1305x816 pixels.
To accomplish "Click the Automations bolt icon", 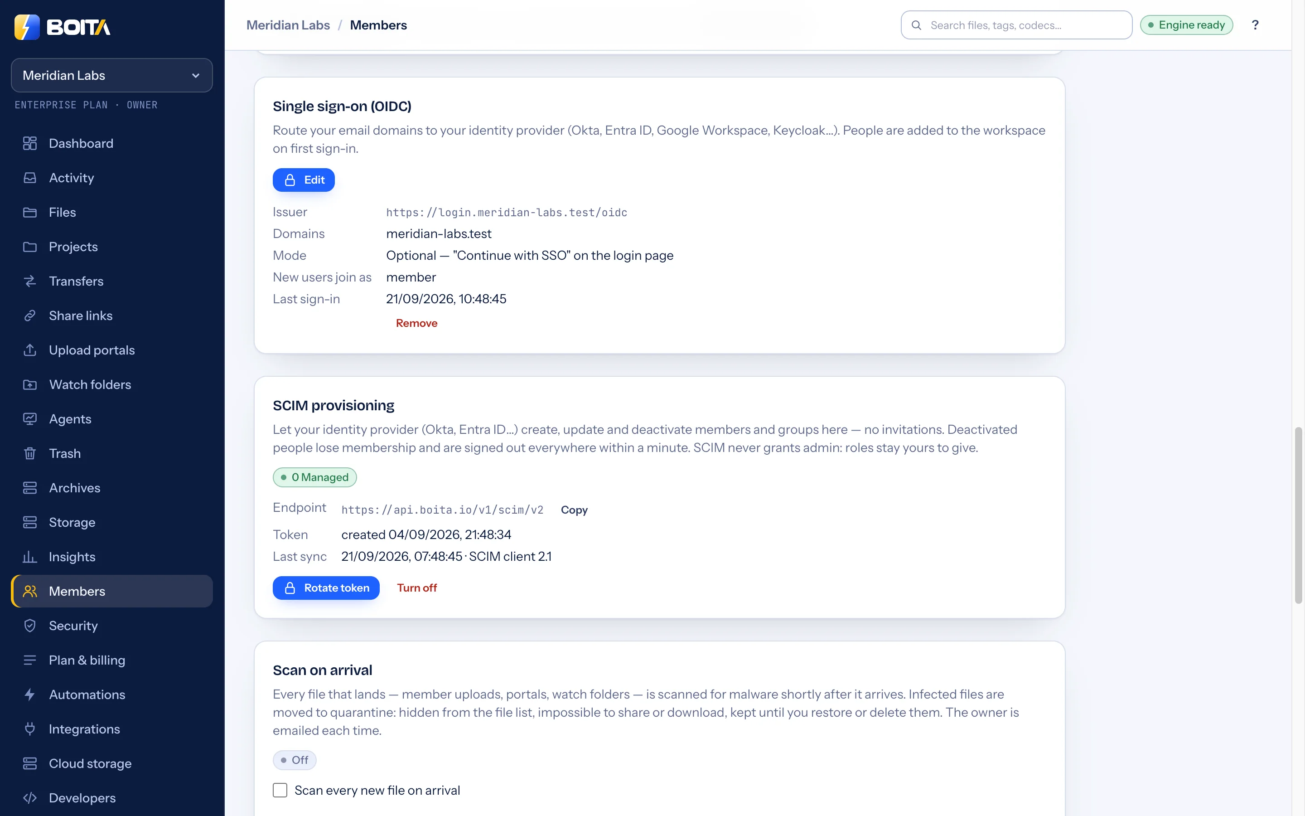I will 29,695.
